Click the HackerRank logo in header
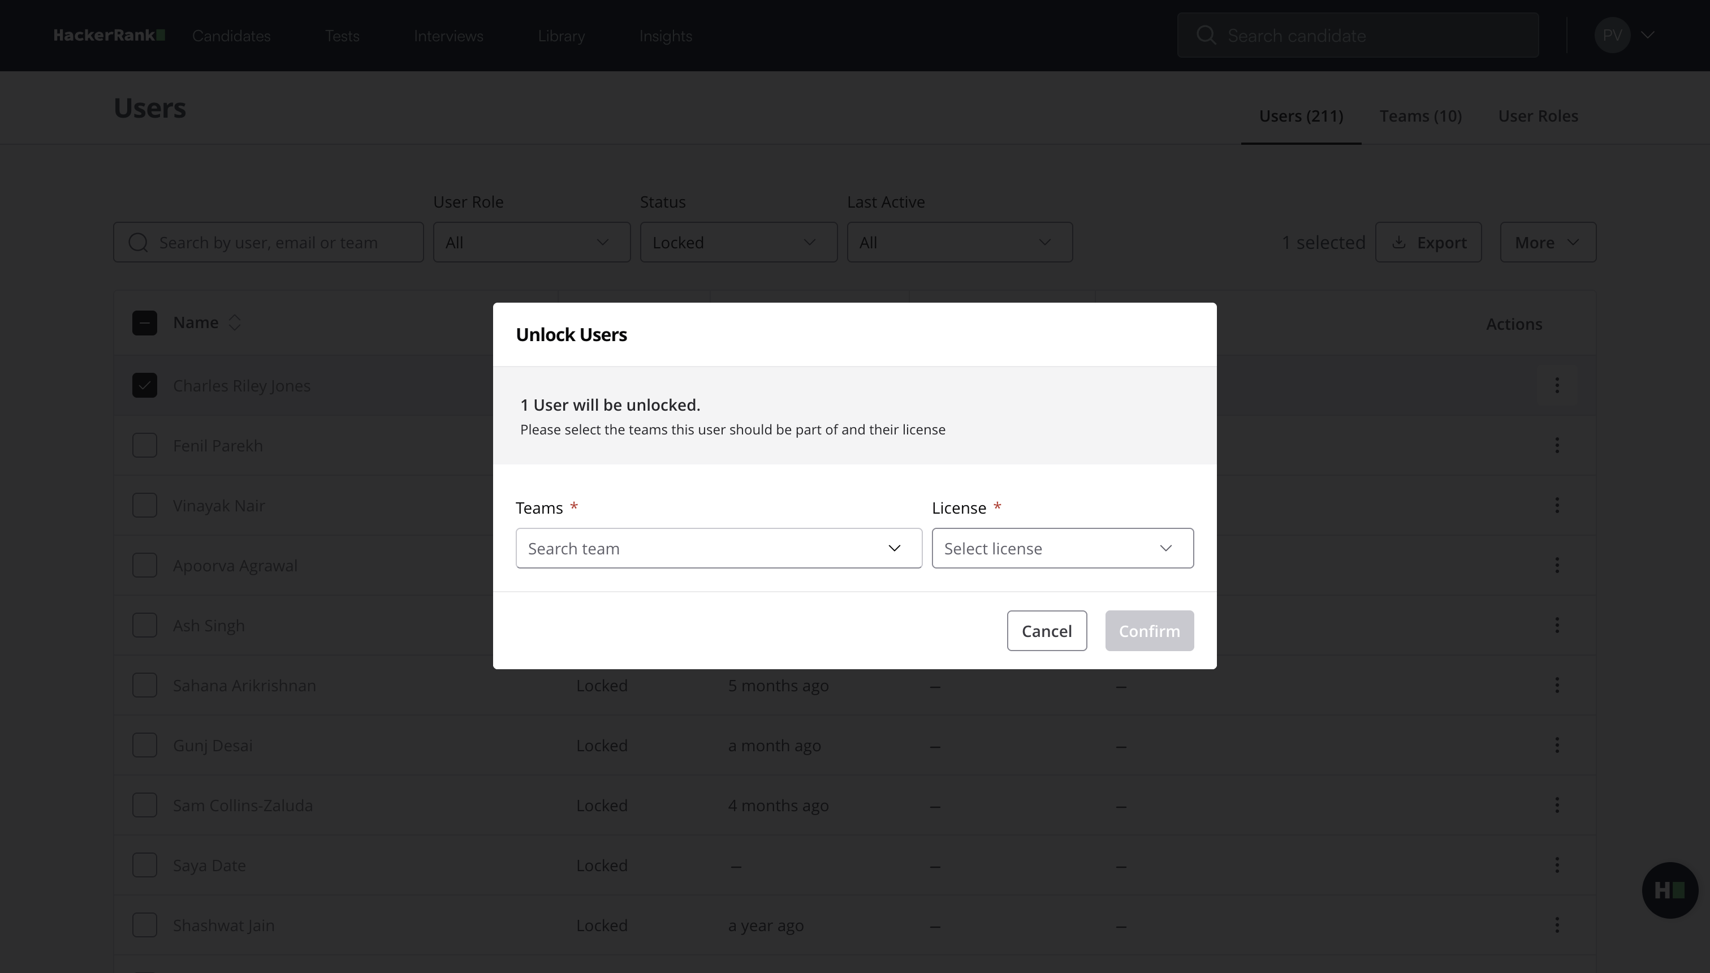The height and width of the screenshot is (973, 1710). pos(110,36)
